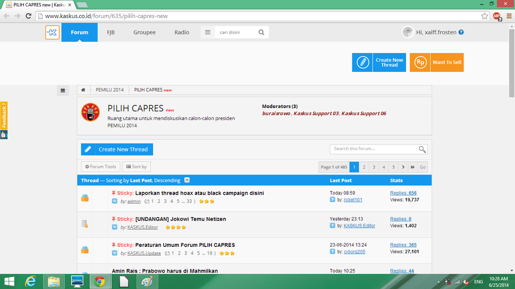Open the Feedback side tab

(4, 116)
